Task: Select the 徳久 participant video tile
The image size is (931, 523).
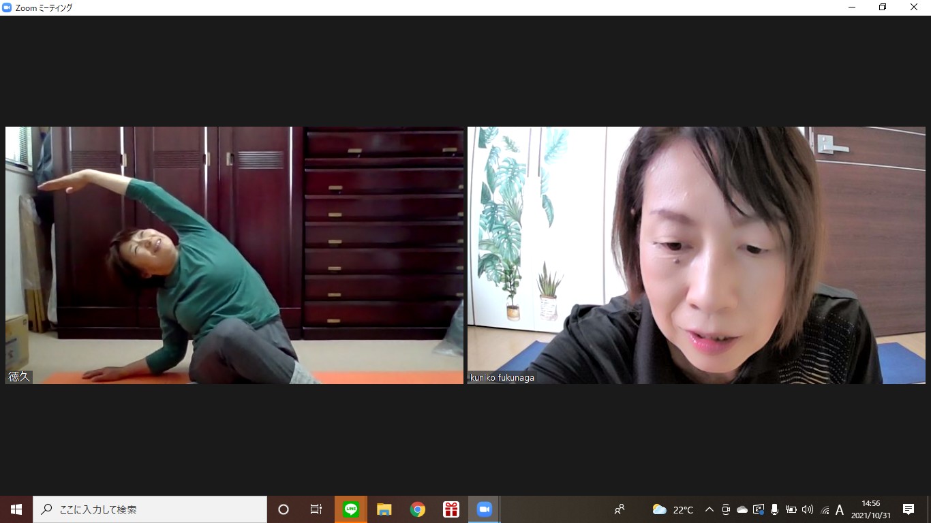Action: click(234, 255)
